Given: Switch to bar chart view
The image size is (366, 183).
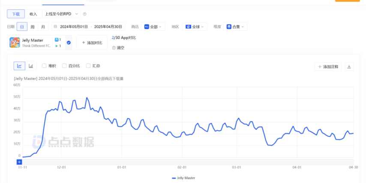Looking at the screenshot, I should pos(31,66).
